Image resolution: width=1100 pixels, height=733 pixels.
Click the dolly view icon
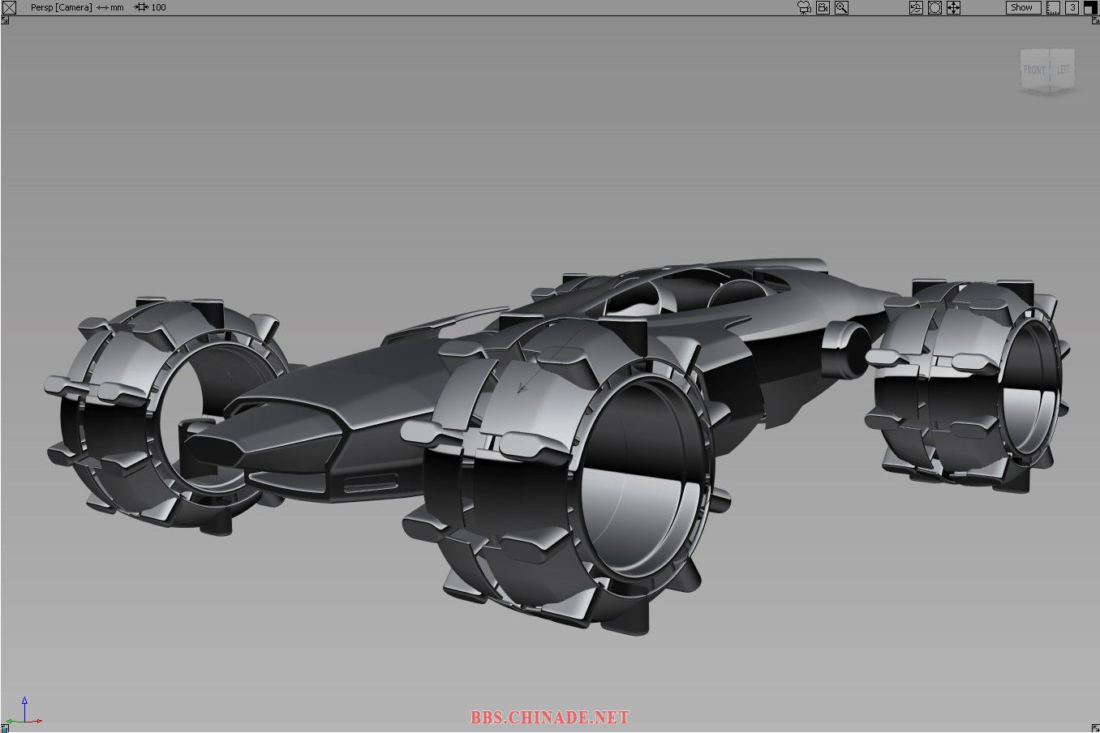click(935, 7)
